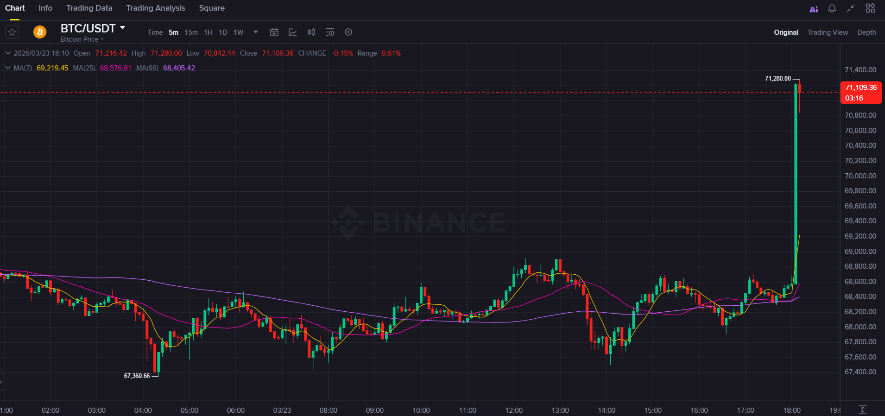The image size is (885, 416).
Task: Open the calendar date jump icon
Action: pos(274,32)
